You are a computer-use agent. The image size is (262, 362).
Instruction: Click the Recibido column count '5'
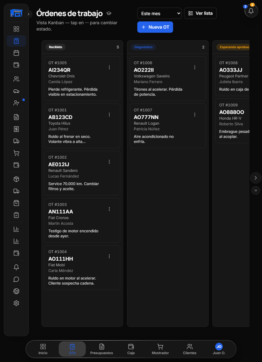coord(118,47)
